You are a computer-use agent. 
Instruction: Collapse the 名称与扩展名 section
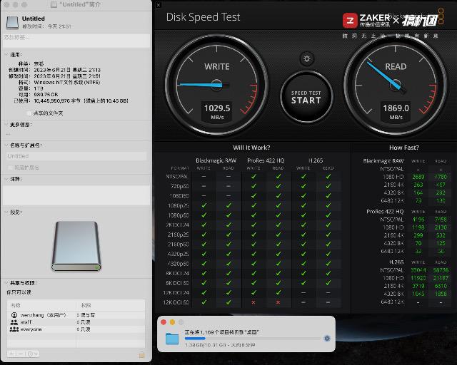[6, 145]
